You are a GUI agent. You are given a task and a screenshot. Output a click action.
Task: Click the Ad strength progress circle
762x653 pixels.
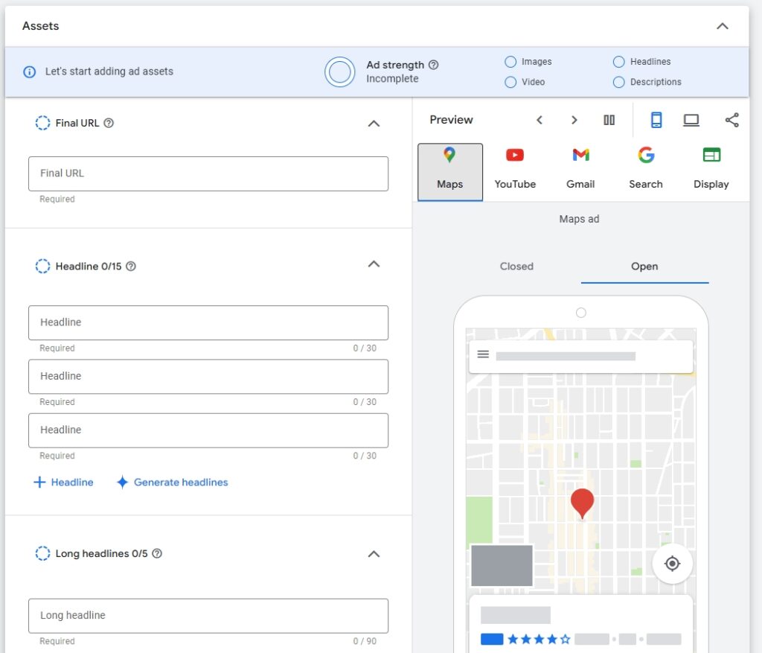(340, 72)
